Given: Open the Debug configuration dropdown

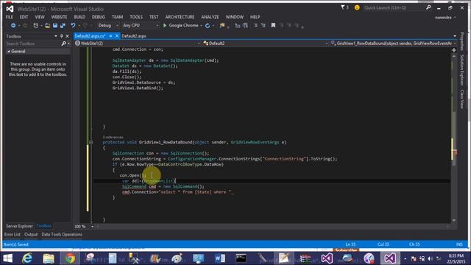Looking at the screenshot, I should [107, 26].
